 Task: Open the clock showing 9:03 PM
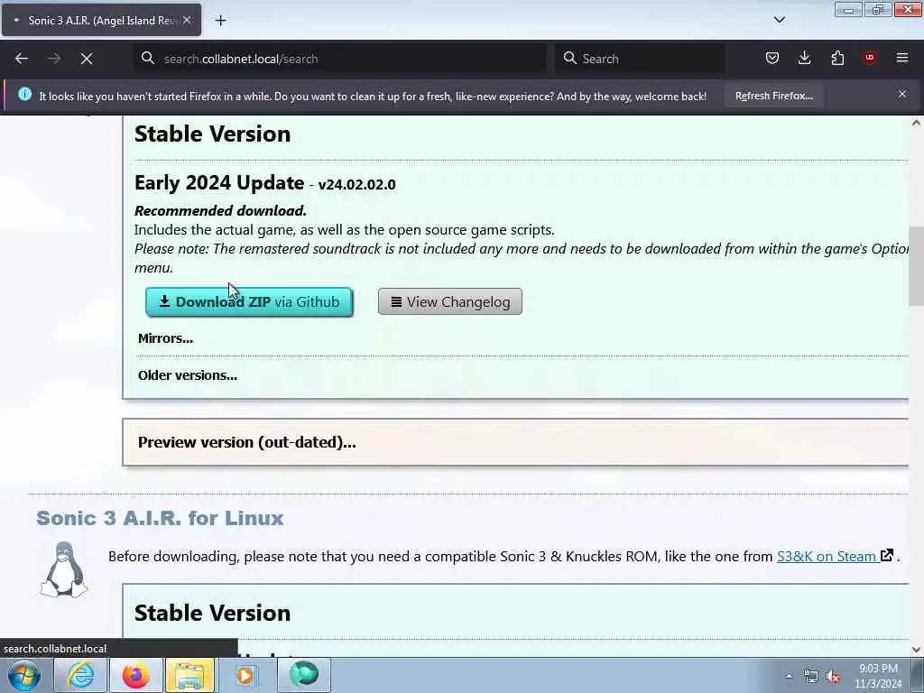878,676
